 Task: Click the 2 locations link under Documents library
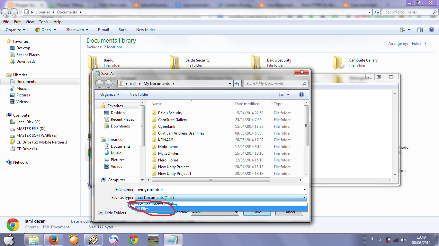[113, 47]
